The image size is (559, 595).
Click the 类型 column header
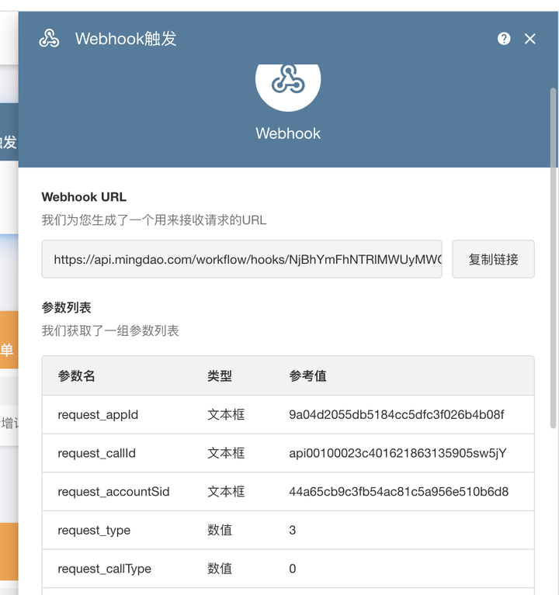tap(220, 375)
